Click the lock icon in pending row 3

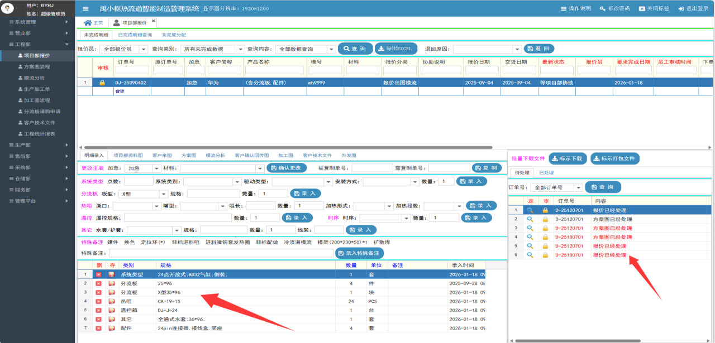point(545,228)
